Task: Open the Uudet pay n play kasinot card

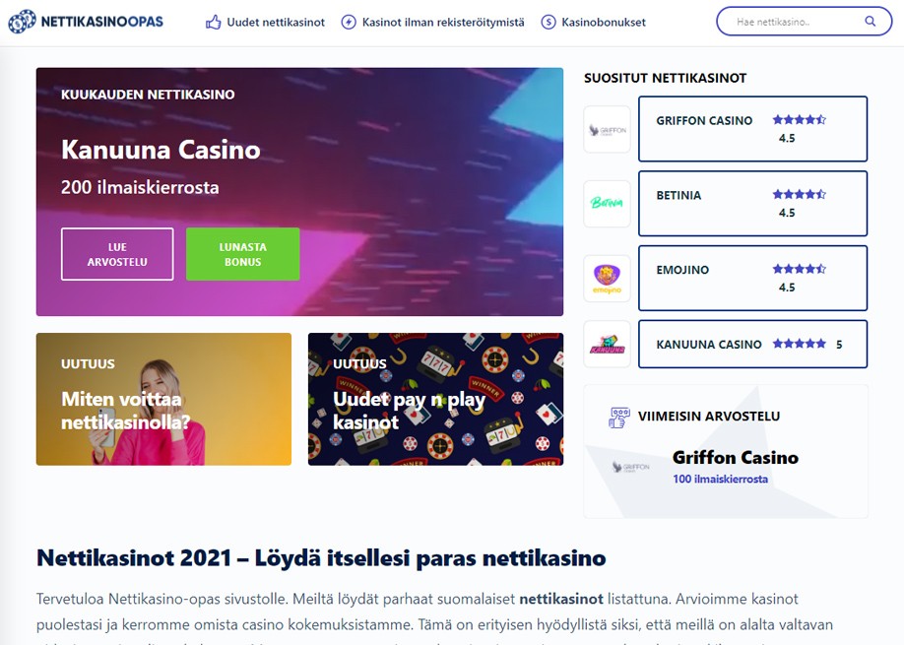Action: click(x=436, y=399)
